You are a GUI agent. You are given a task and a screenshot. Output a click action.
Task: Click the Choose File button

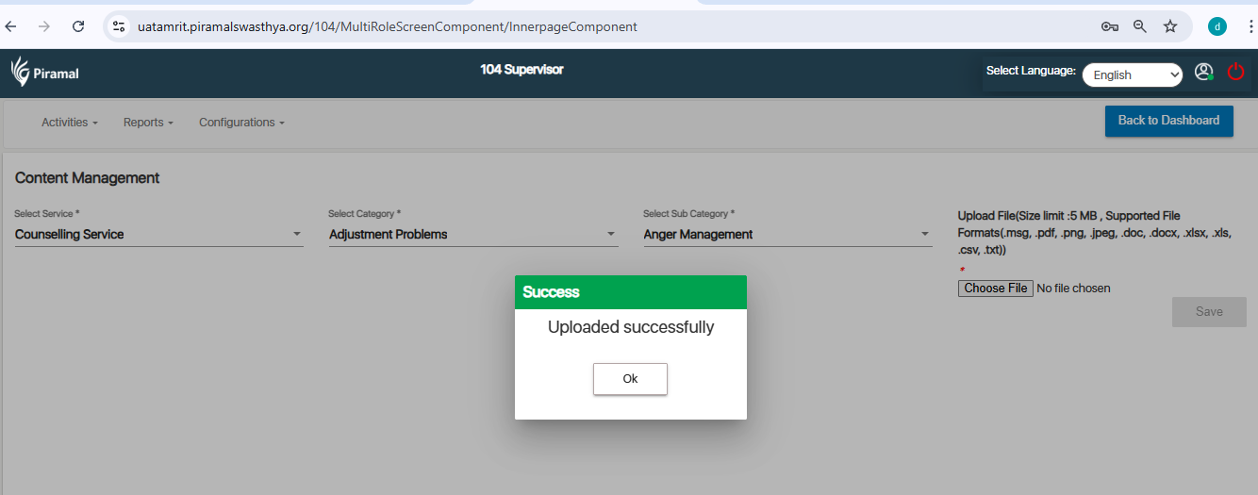[x=996, y=289]
